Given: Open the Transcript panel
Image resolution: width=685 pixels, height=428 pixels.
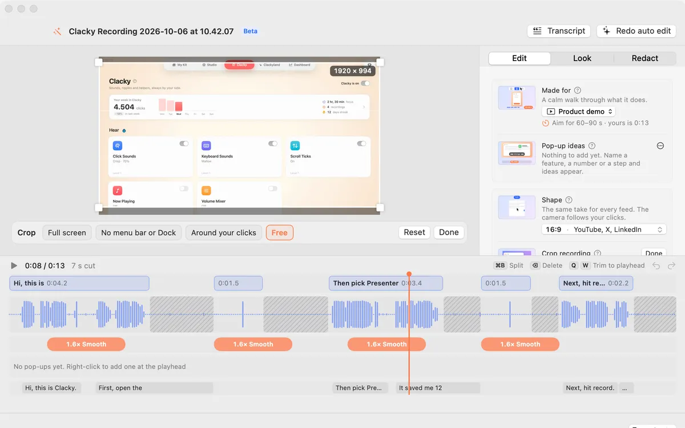Looking at the screenshot, I should pos(559,31).
